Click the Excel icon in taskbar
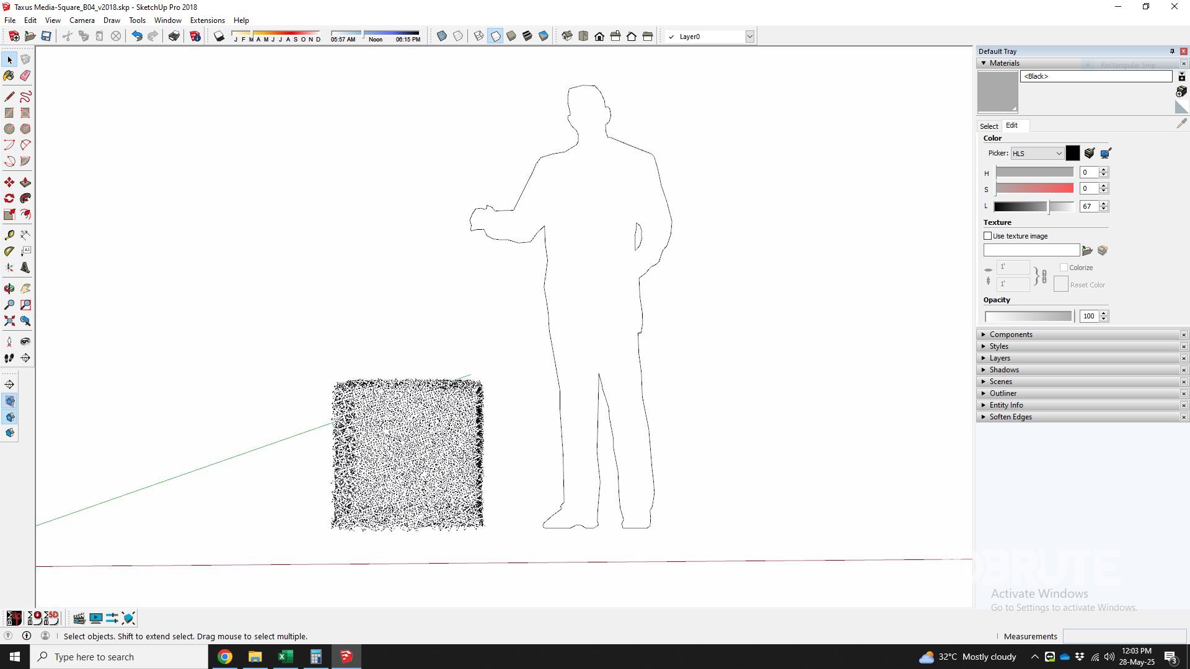Screen dimensions: 1190x669 [x=285, y=657]
